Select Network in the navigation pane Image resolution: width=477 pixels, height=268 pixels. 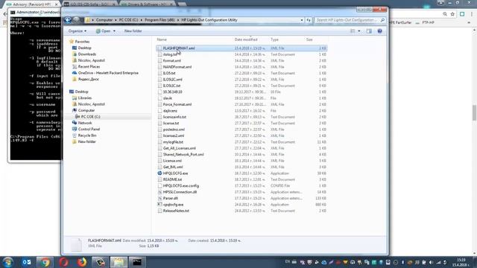(x=85, y=123)
